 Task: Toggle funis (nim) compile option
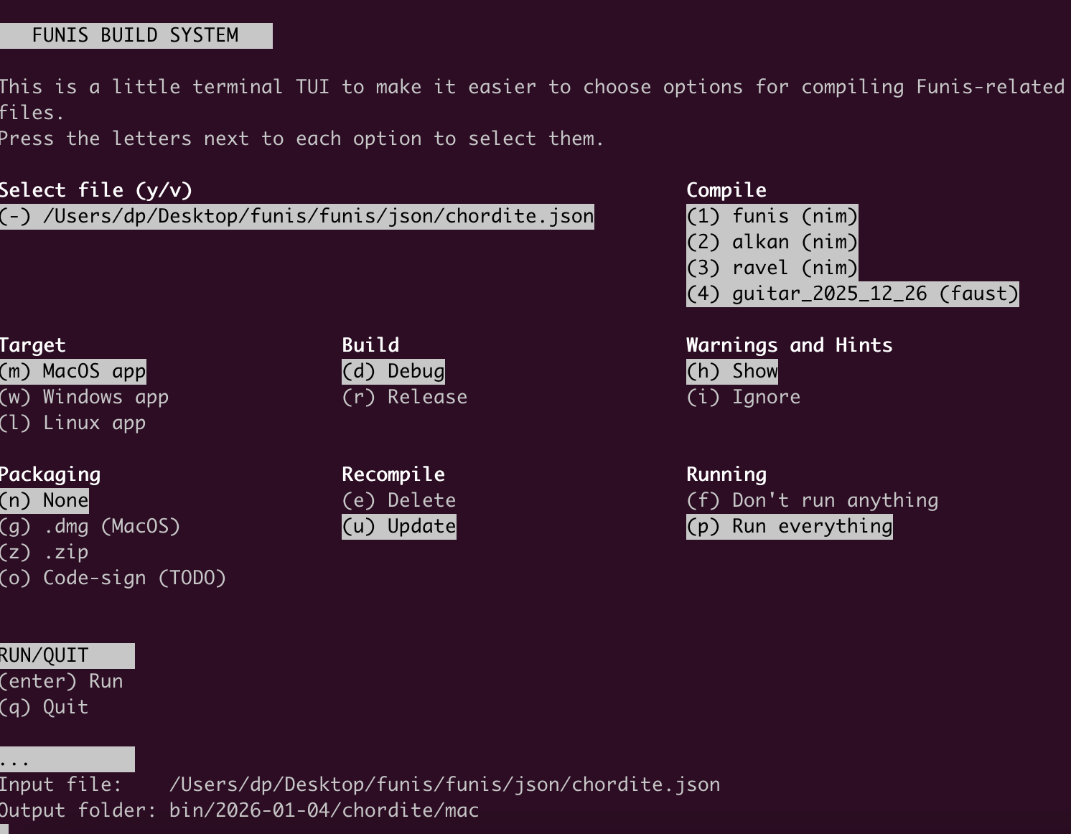tap(772, 216)
